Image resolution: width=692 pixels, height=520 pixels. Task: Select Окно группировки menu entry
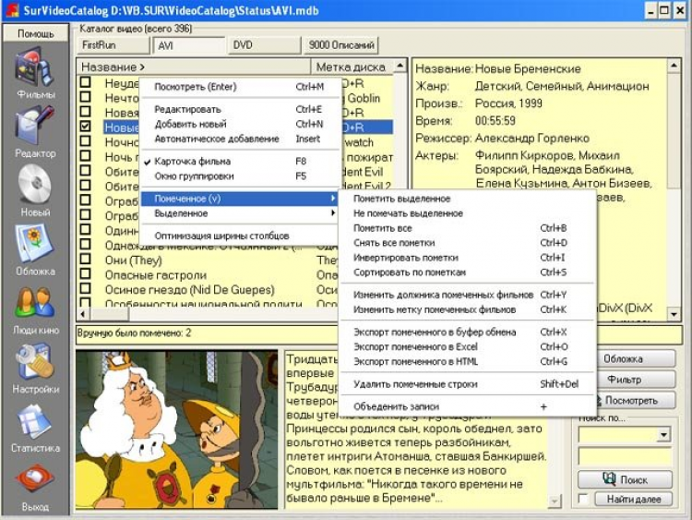tap(241, 176)
